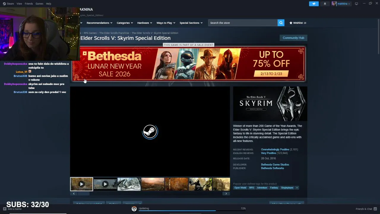380x214 pixels.
Task: Click the Community Hub button
Action: point(293,38)
